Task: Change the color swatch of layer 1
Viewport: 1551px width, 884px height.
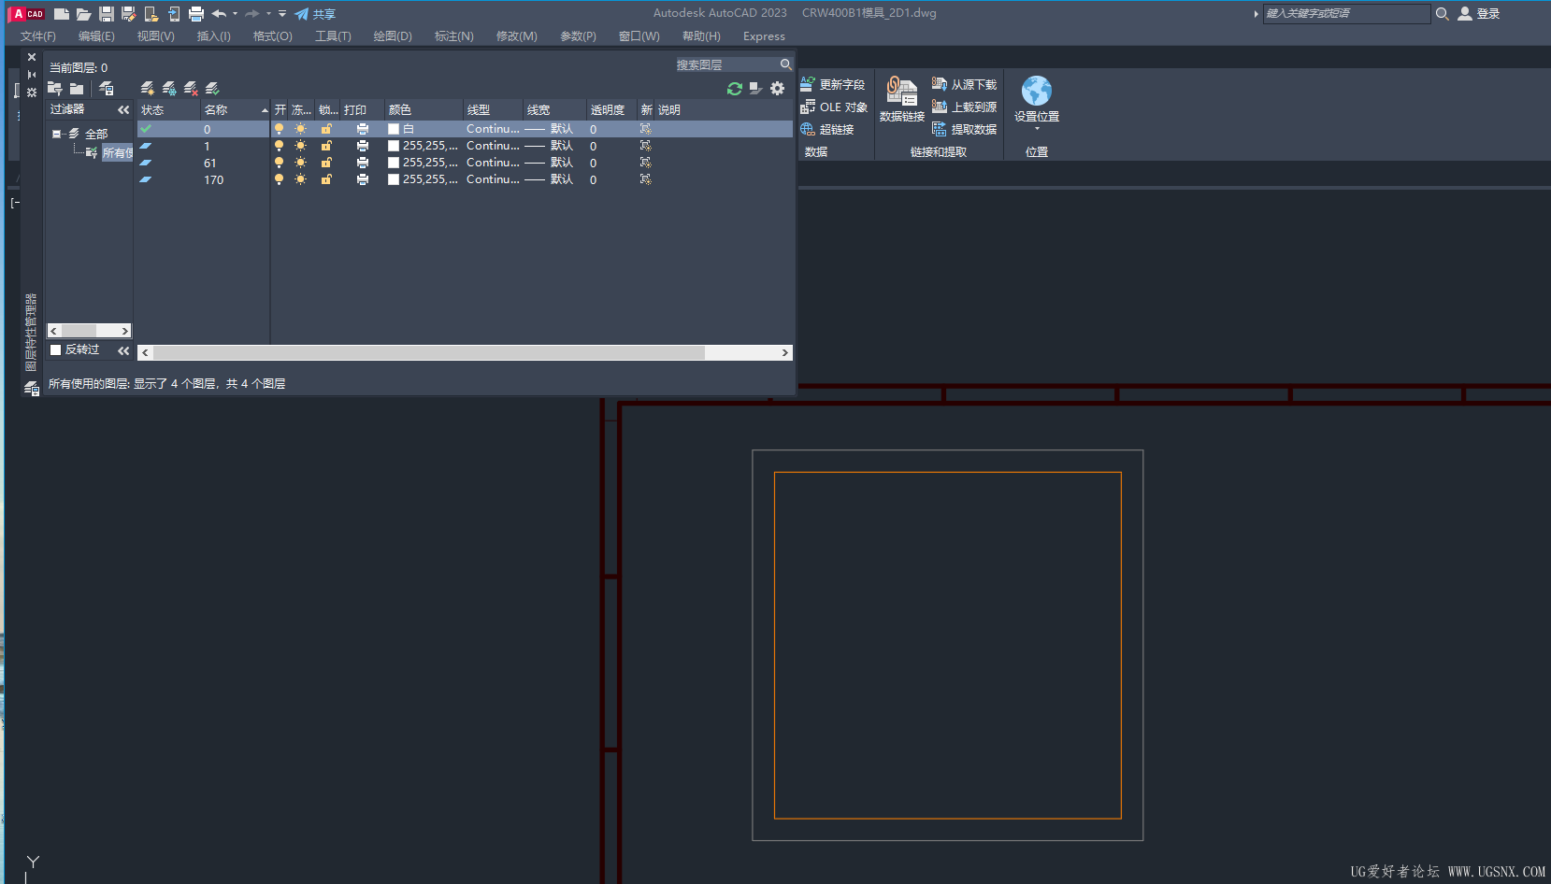Action: (x=394, y=146)
